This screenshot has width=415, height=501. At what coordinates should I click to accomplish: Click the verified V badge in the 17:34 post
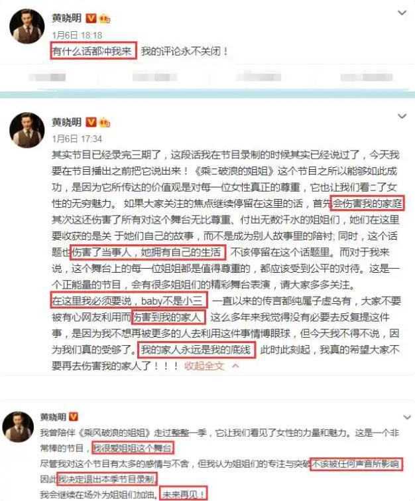pos(91,121)
